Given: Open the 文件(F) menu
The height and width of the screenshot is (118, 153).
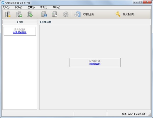Looking at the screenshot, I should coord(6,7).
